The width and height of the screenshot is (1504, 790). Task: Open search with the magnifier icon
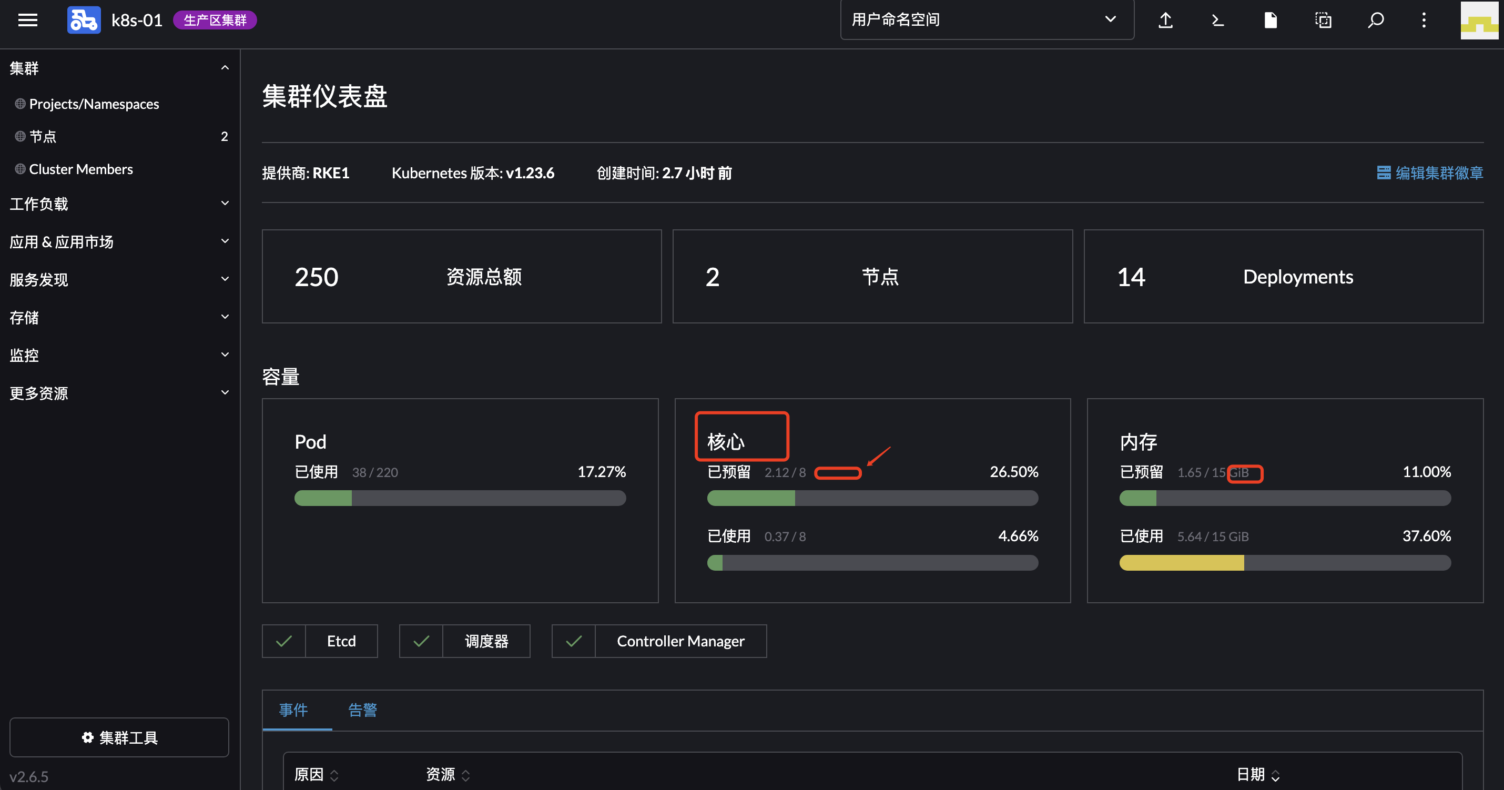coord(1376,19)
